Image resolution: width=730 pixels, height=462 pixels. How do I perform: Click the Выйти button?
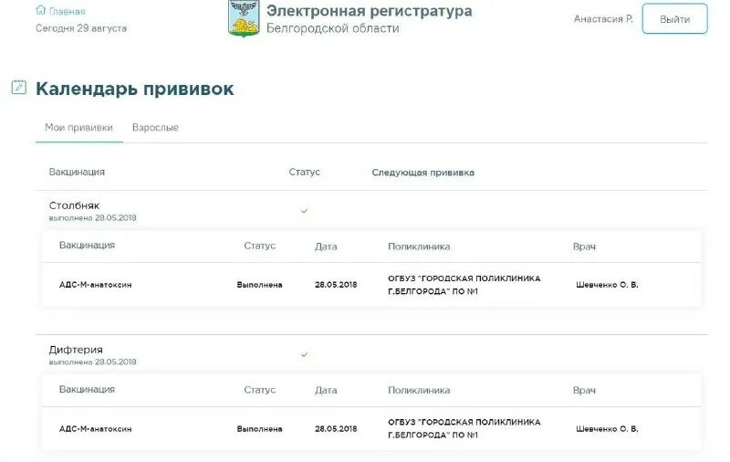coord(674,19)
